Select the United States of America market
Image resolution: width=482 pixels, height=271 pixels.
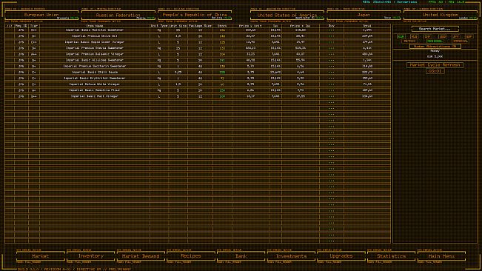pyautogui.click(x=287, y=15)
